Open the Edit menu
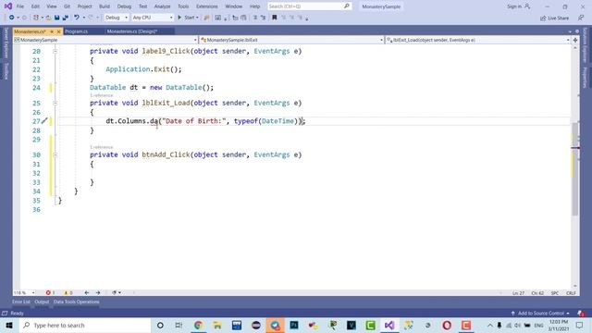The image size is (592, 333). 35,6
